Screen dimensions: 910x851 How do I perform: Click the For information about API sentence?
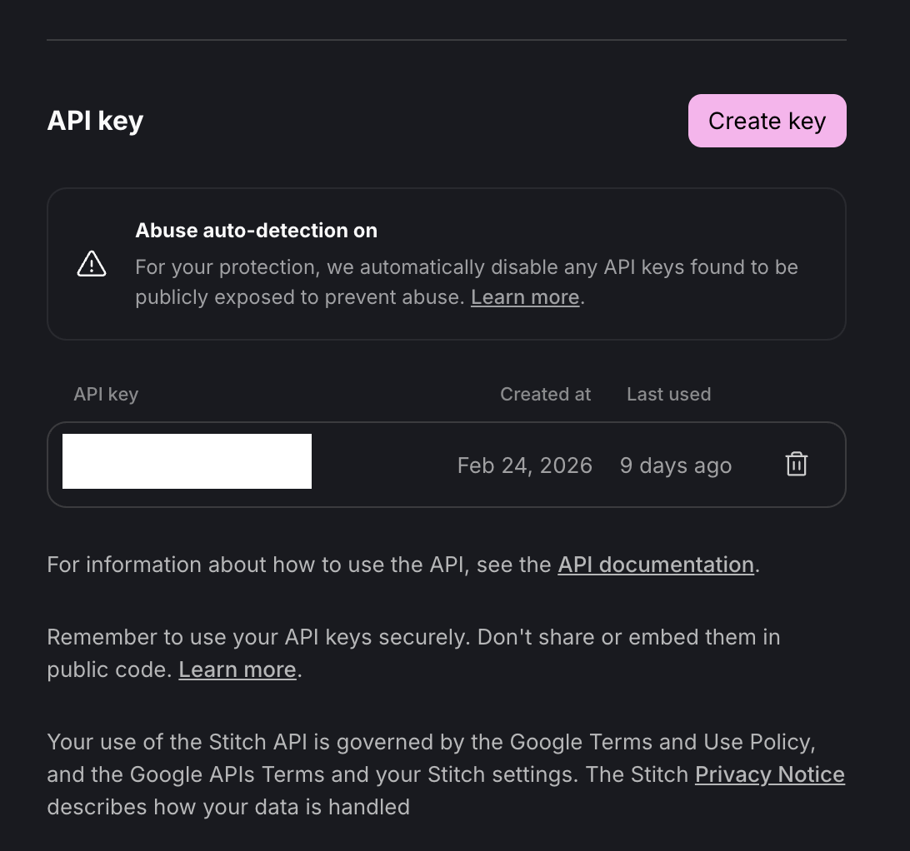[300, 565]
